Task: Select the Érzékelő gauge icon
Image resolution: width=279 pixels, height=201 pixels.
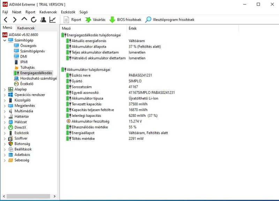Action: coord(16,84)
